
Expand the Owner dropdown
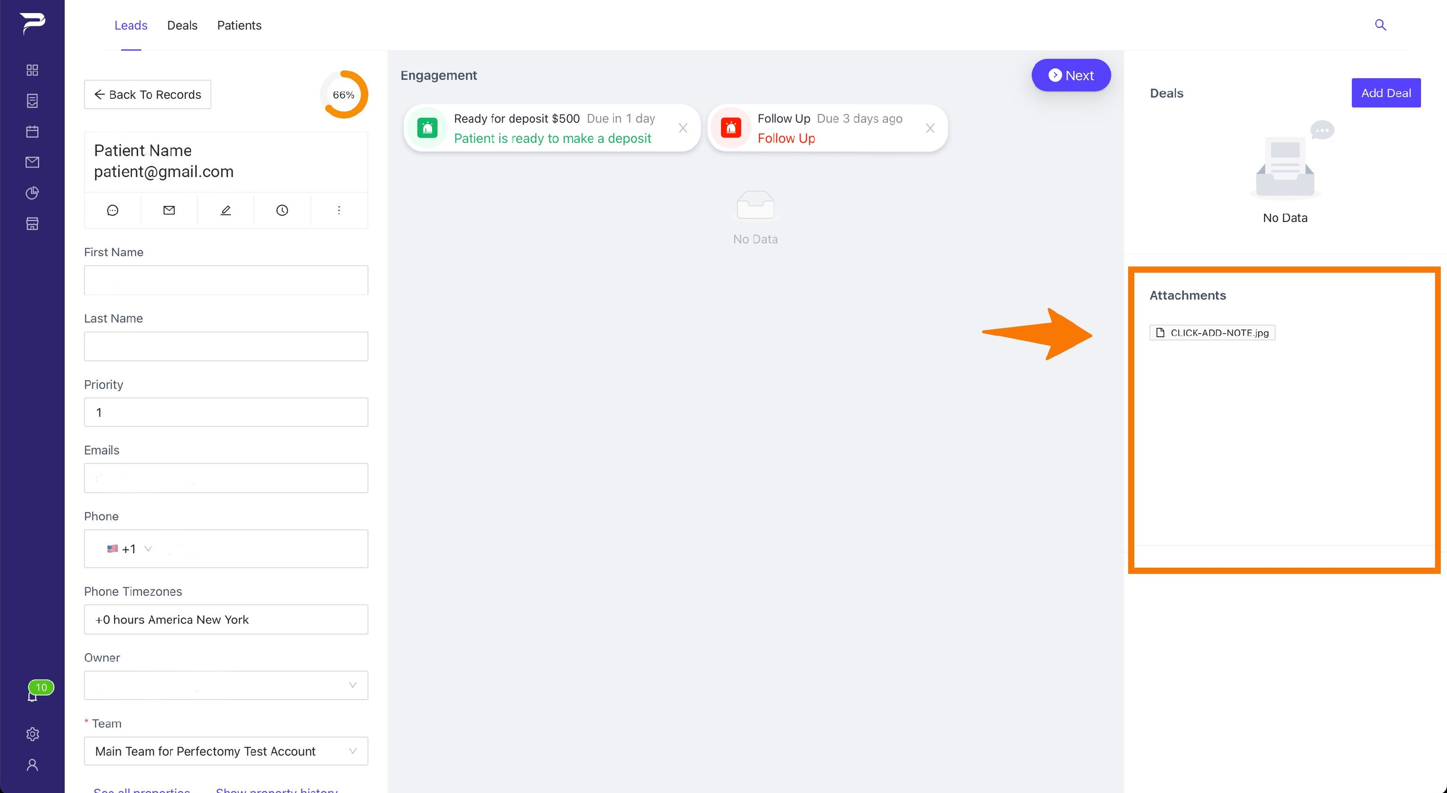coord(226,685)
